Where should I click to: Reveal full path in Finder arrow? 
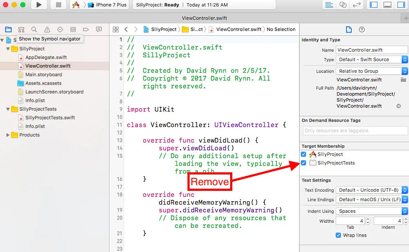399,106
